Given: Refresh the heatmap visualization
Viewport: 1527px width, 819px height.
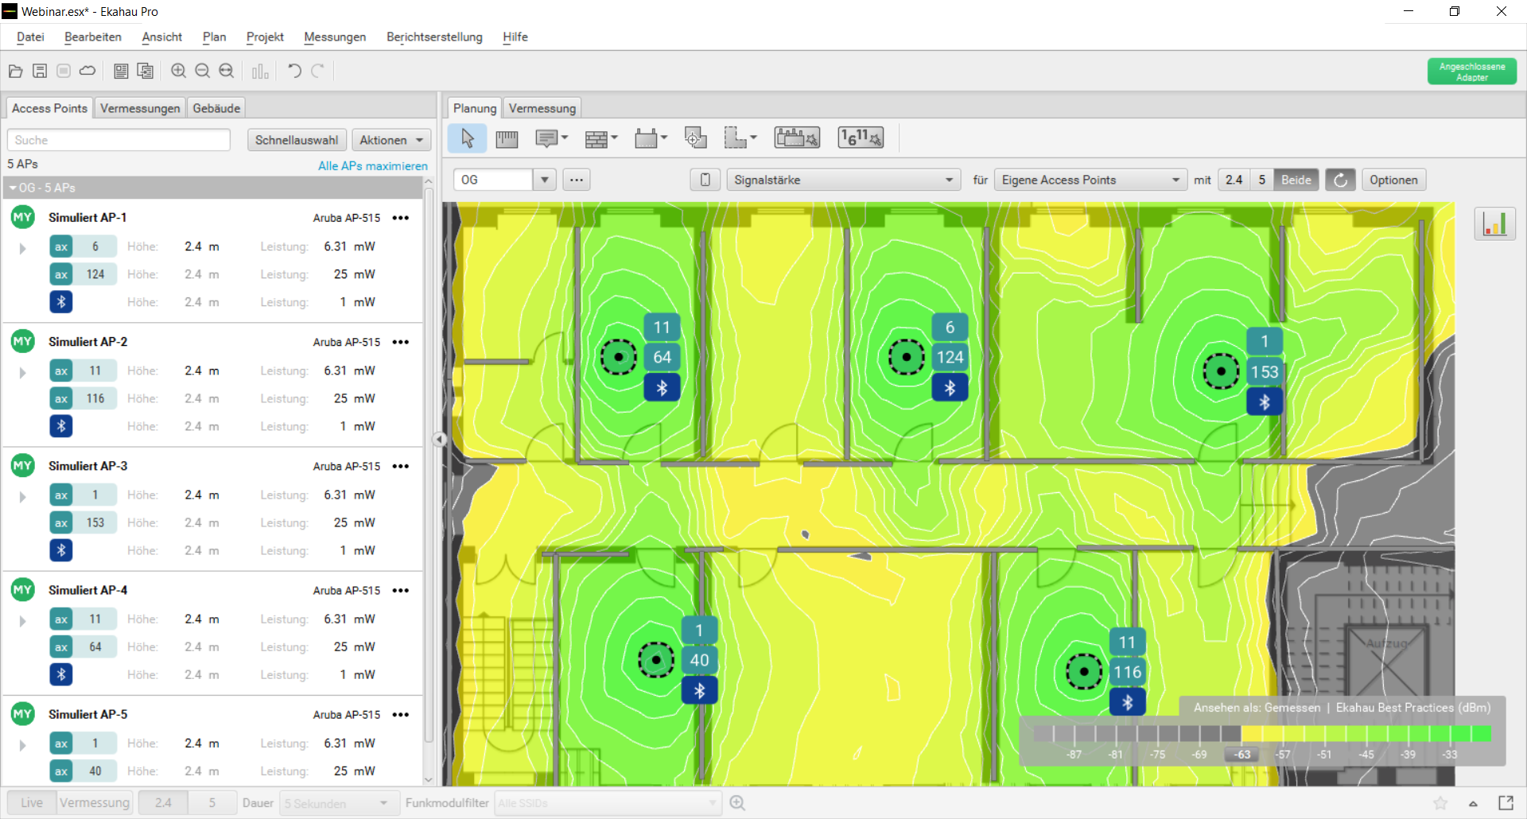Looking at the screenshot, I should 1340,180.
